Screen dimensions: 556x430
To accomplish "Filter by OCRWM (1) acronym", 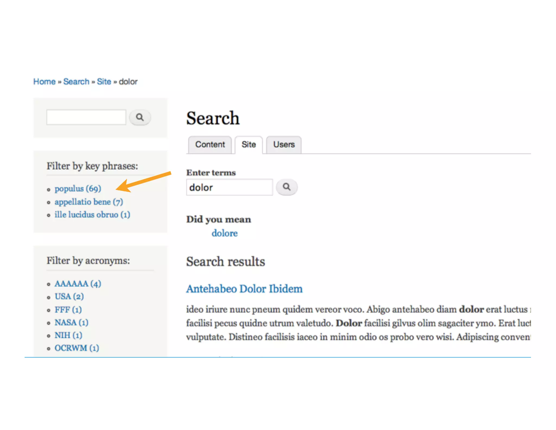I will click(x=77, y=348).
